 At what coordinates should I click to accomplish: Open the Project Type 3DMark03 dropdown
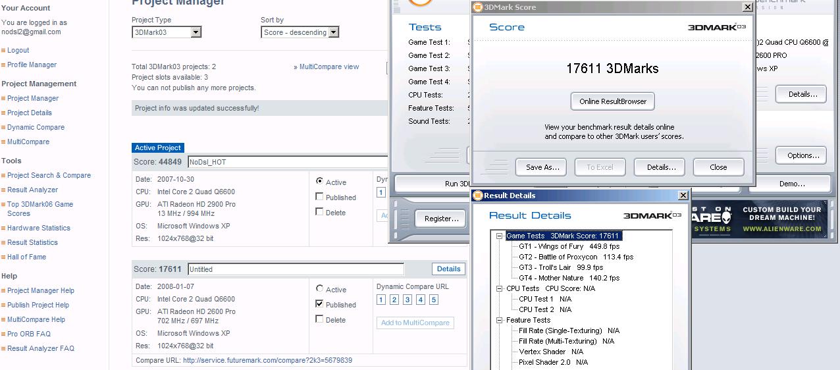click(x=167, y=32)
